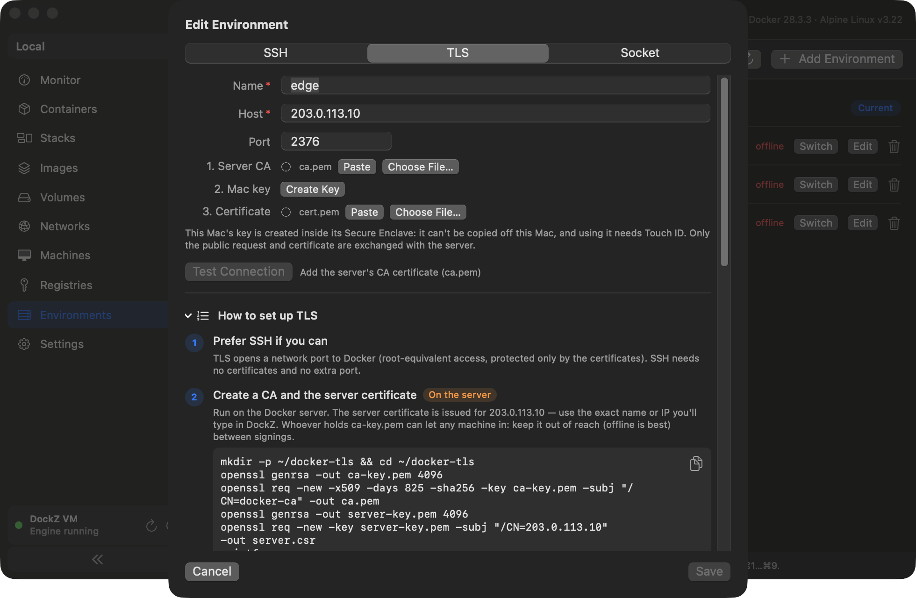Go to Stacks in the sidebar
Viewport: 916px width, 598px height.
pyautogui.click(x=88, y=138)
